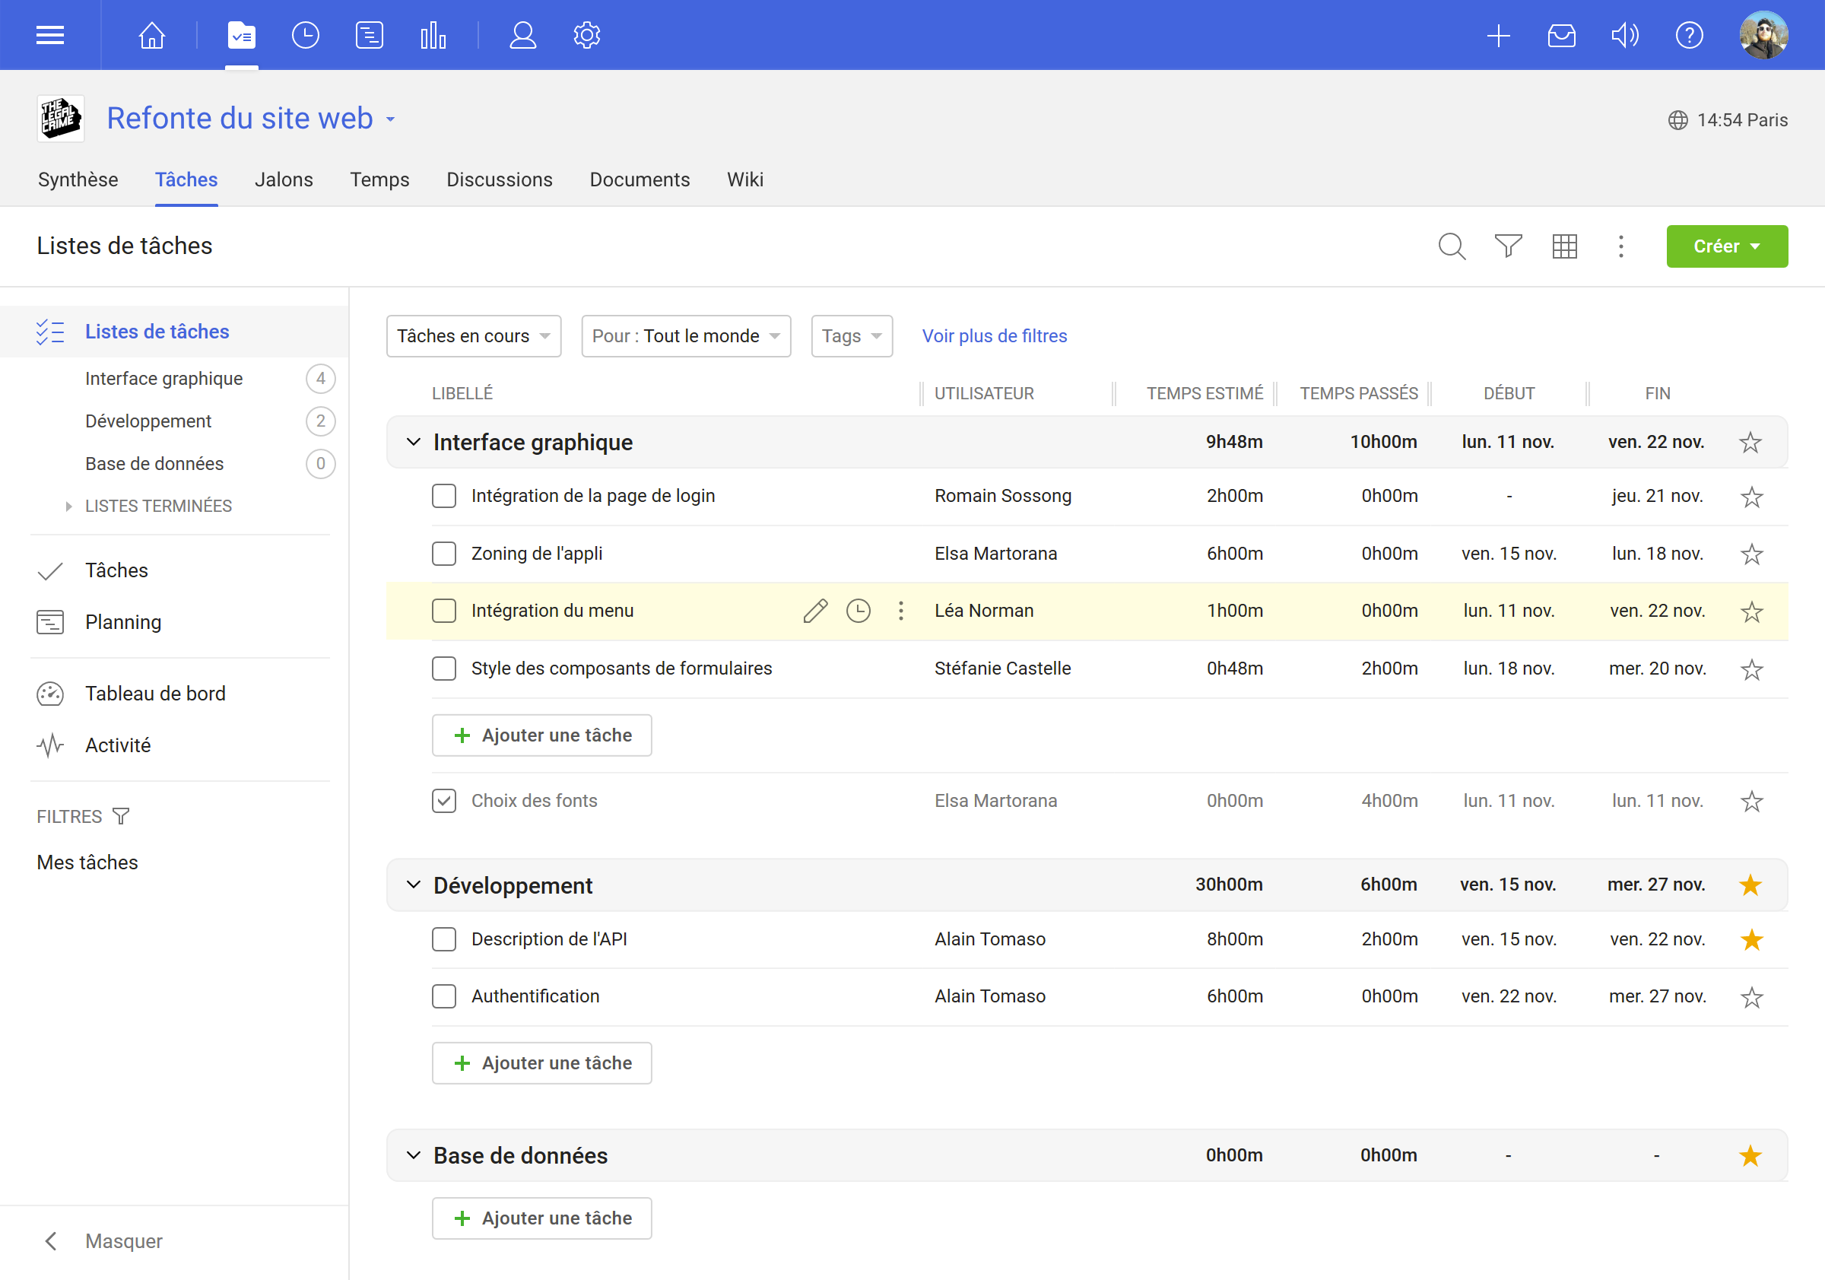Click Voir plus de filtres link

pos(995,336)
